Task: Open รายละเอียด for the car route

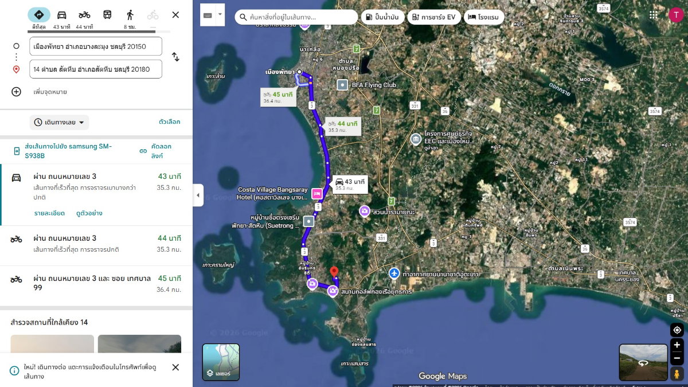Action: (49, 213)
